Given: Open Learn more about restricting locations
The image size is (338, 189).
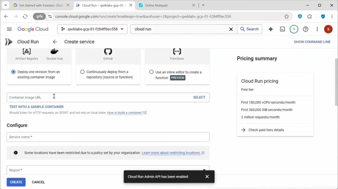Looking at the screenshot, I should [x=173, y=153].
